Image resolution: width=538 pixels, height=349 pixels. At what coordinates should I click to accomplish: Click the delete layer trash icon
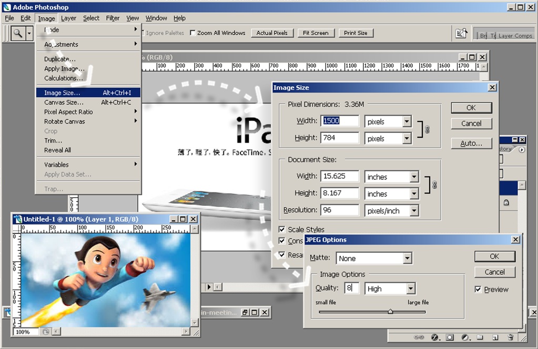pyautogui.click(x=510, y=337)
